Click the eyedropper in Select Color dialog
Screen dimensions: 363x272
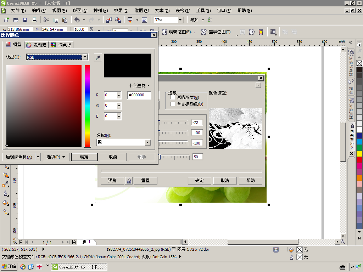point(98,58)
